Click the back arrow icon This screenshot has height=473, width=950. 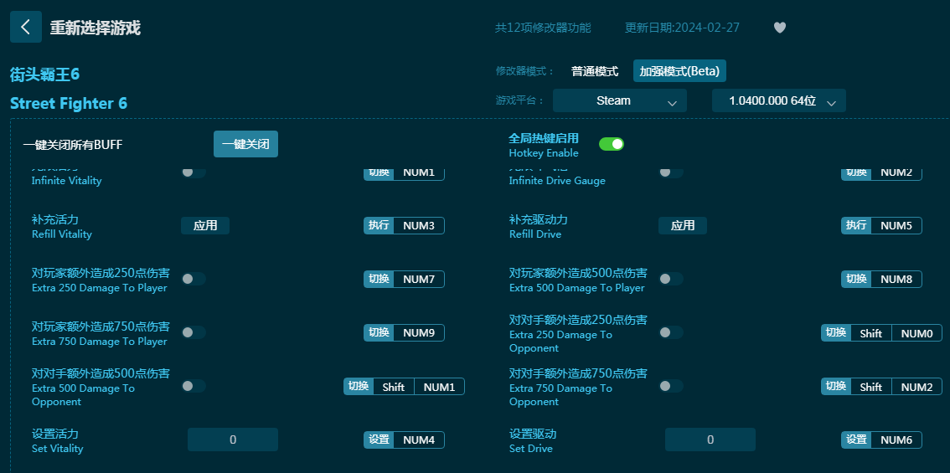click(x=25, y=27)
